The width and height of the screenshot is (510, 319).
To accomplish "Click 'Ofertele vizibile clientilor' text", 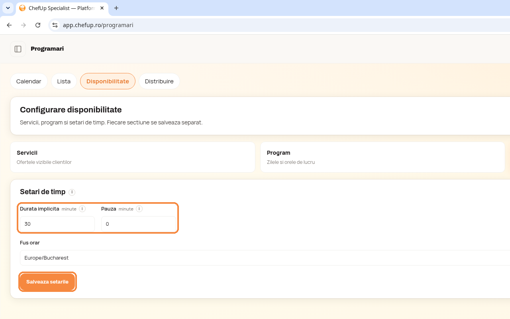I will point(44,162).
